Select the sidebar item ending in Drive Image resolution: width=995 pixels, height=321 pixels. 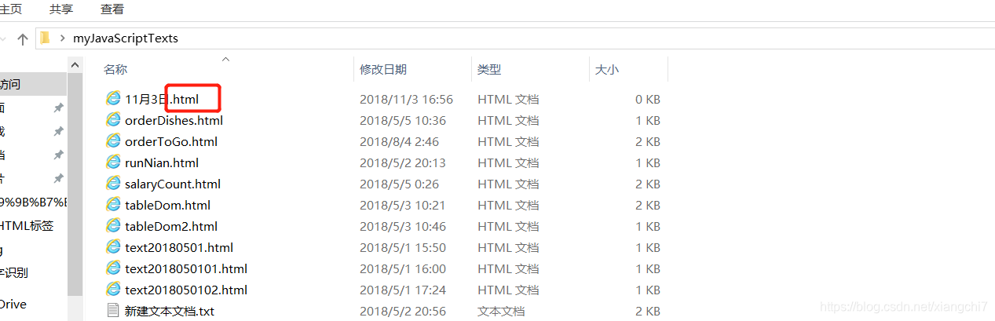tap(13, 304)
